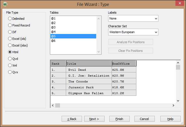Image resolution: width=186 pixels, height=127 pixels.
Task: Click preview vertical scroll down arrow
Action: (178, 101)
